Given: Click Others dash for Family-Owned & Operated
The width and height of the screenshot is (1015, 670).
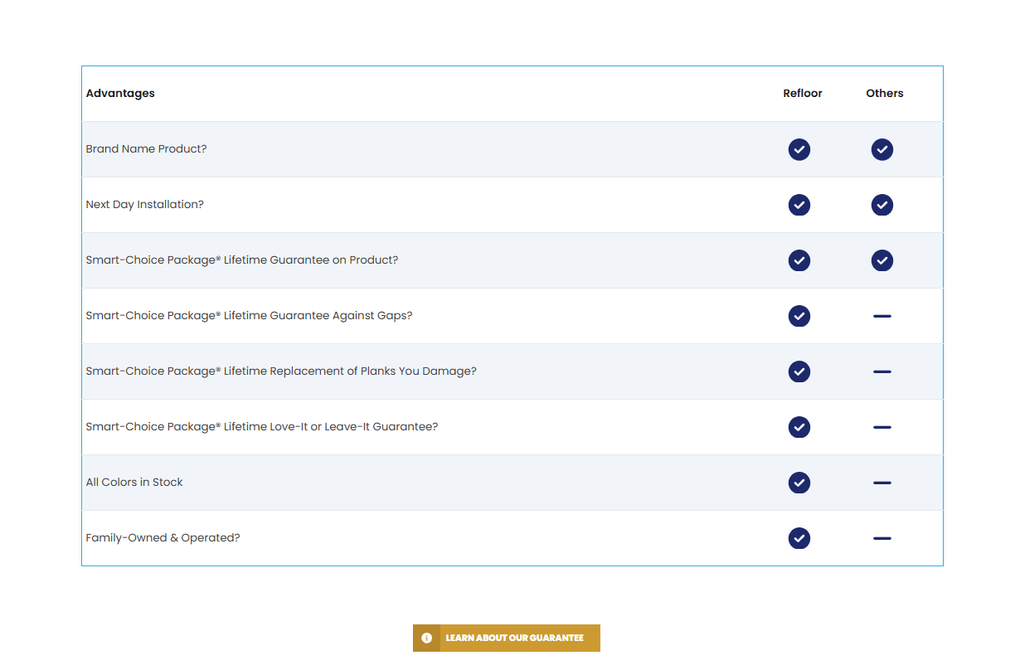Looking at the screenshot, I should click(881, 538).
